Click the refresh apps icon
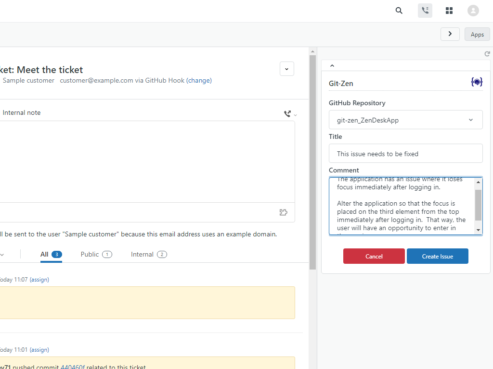 click(487, 54)
